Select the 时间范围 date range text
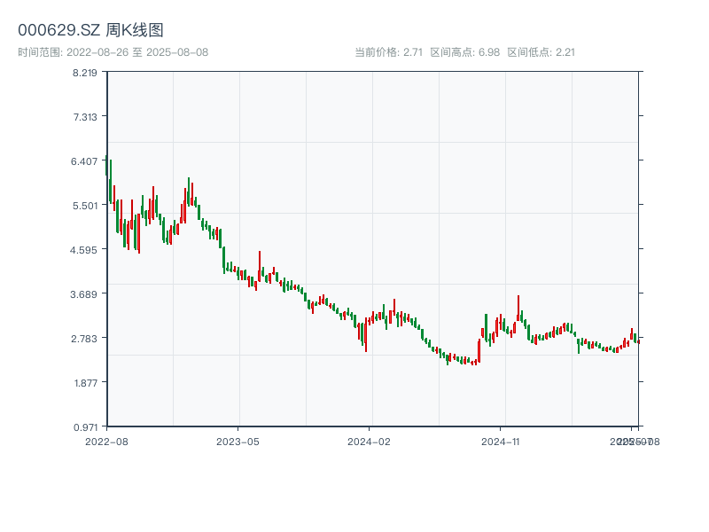The image size is (709, 532). pyautogui.click(x=113, y=52)
